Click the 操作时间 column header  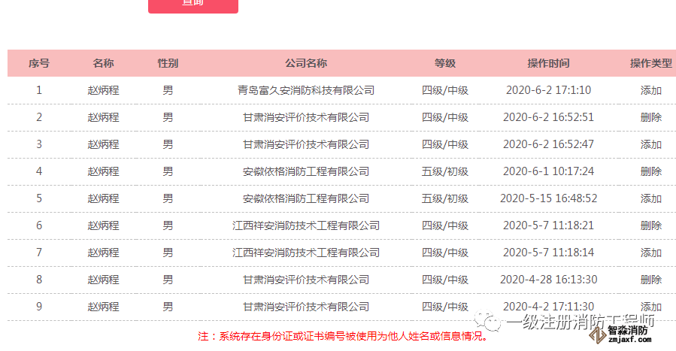tap(548, 63)
